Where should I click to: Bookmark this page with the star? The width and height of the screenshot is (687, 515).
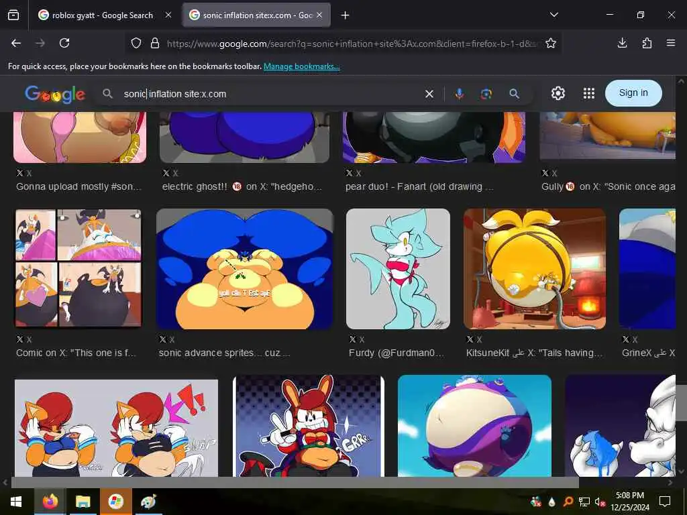pyautogui.click(x=551, y=44)
